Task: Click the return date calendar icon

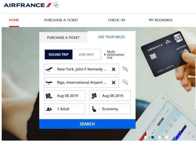Action: (x=94, y=96)
